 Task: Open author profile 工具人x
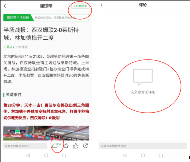point(9,47)
